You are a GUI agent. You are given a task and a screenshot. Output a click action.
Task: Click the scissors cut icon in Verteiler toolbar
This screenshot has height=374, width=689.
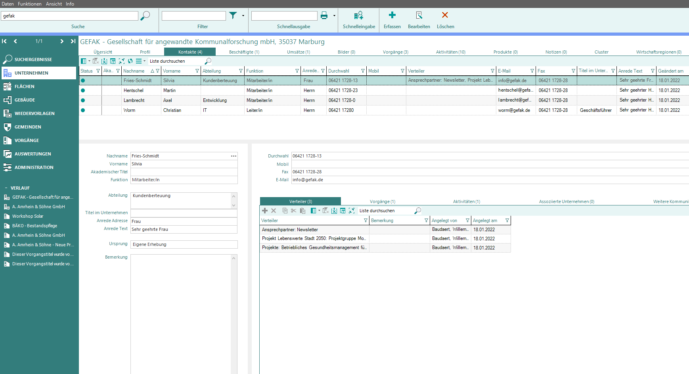(x=293, y=211)
